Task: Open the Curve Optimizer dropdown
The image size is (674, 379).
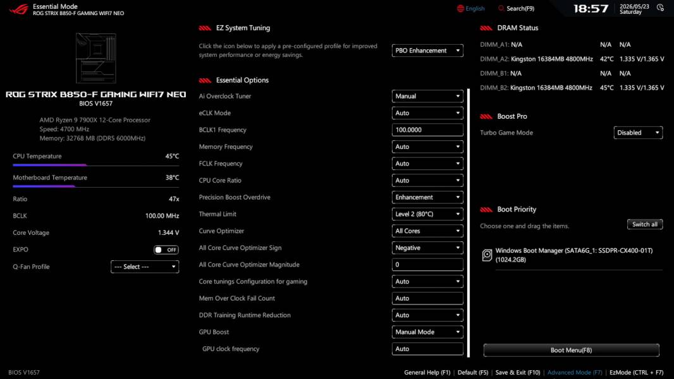Action: (427, 231)
